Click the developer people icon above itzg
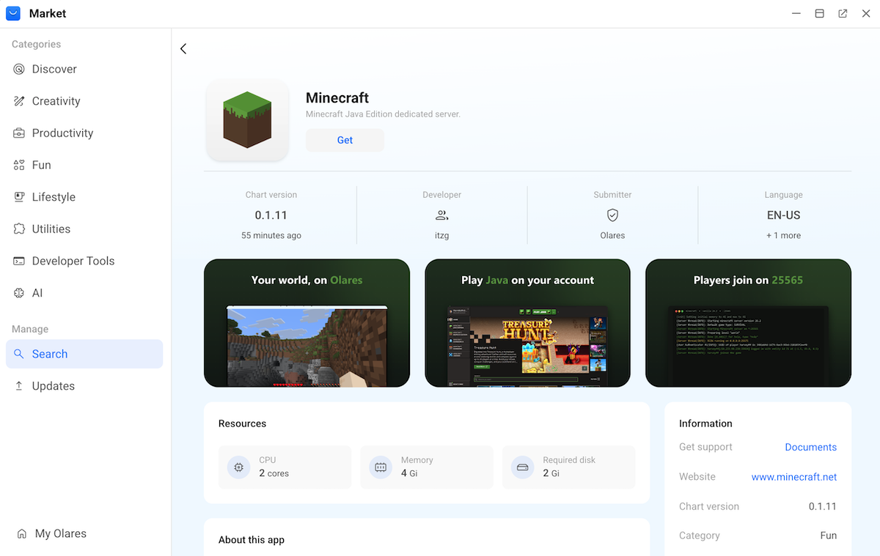 [442, 215]
